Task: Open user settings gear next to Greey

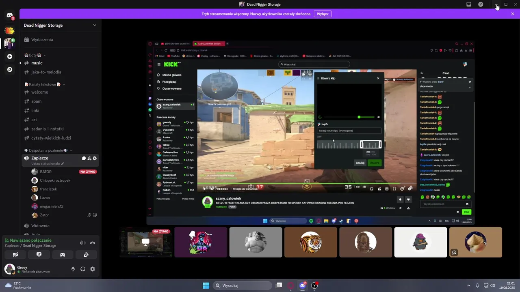Action: [93, 269]
